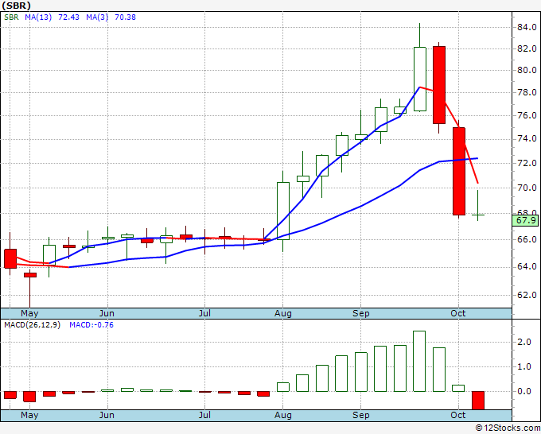Click the MACD:-0.76 value label
Image resolution: width=541 pixels, height=434 pixels.
coord(91,325)
